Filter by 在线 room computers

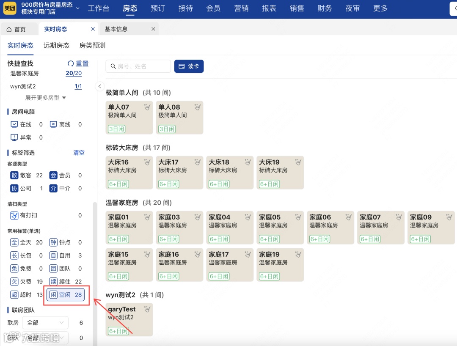click(27, 124)
